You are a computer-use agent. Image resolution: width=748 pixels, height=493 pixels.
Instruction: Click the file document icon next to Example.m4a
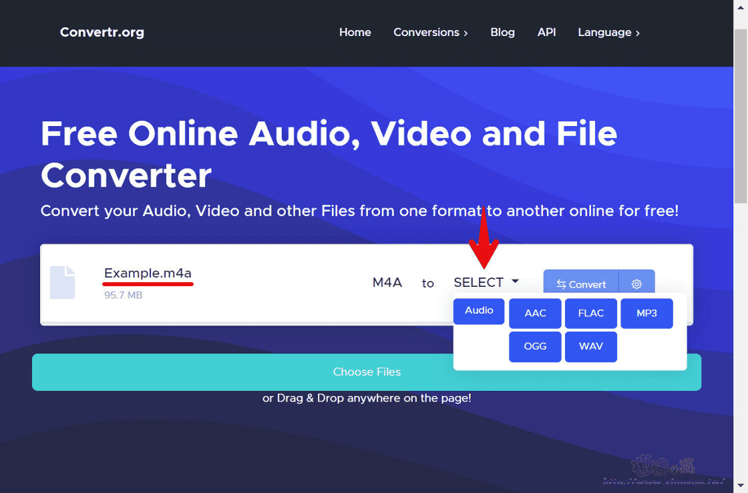point(63,282)
